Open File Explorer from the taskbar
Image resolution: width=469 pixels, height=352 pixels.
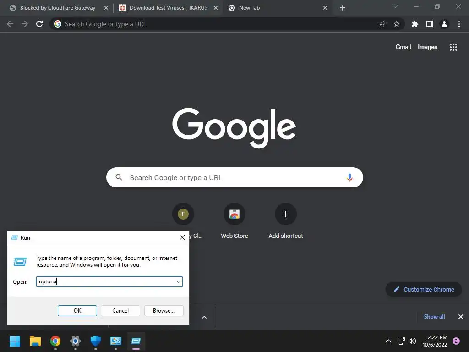pos(35,341)
